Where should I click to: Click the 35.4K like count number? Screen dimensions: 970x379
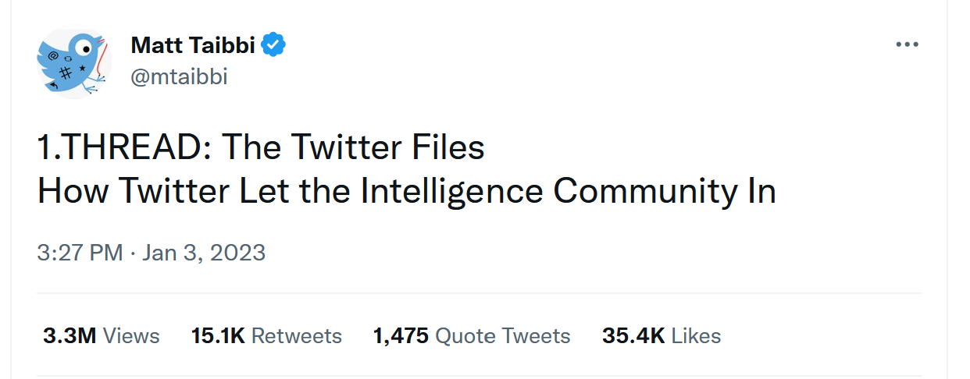click(x=633, y=336)
